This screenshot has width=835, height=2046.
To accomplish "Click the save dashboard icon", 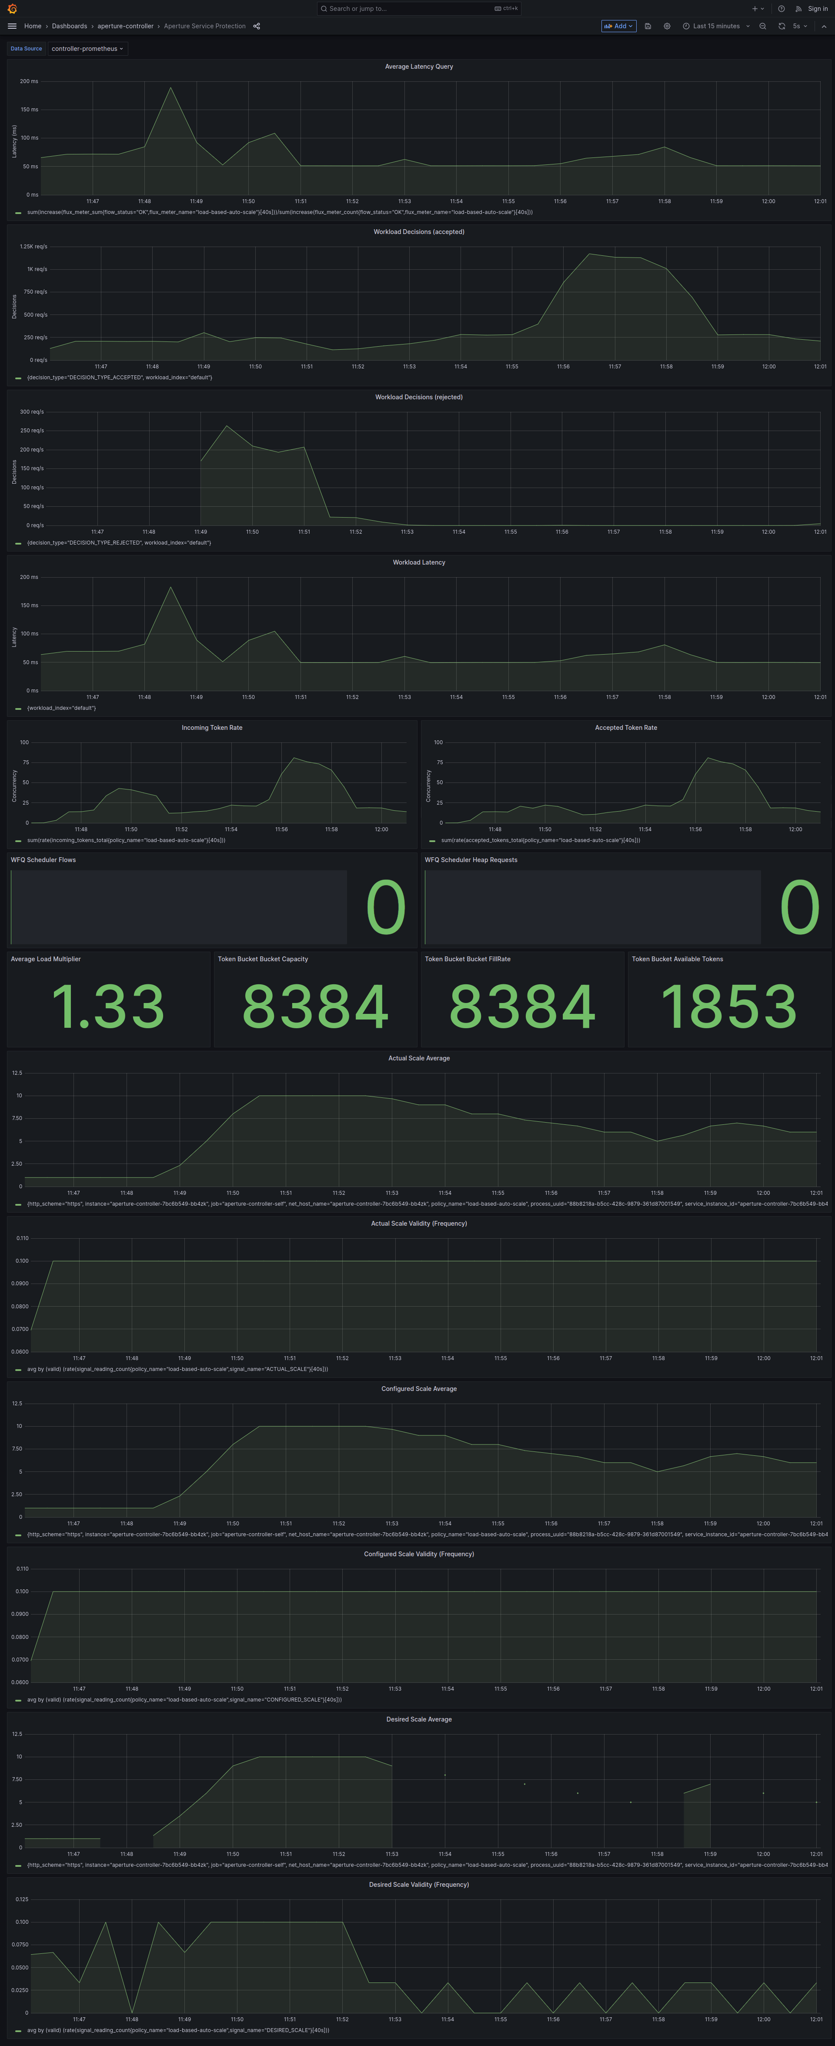I will (x=648, y=26).
